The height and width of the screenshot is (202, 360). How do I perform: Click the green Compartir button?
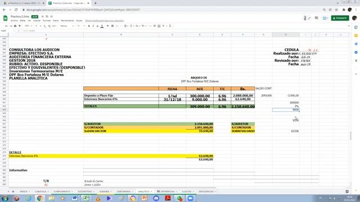(340, 18)
